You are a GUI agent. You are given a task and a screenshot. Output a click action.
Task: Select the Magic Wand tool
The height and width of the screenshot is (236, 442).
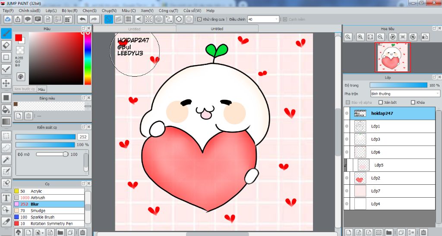(6, 159)
